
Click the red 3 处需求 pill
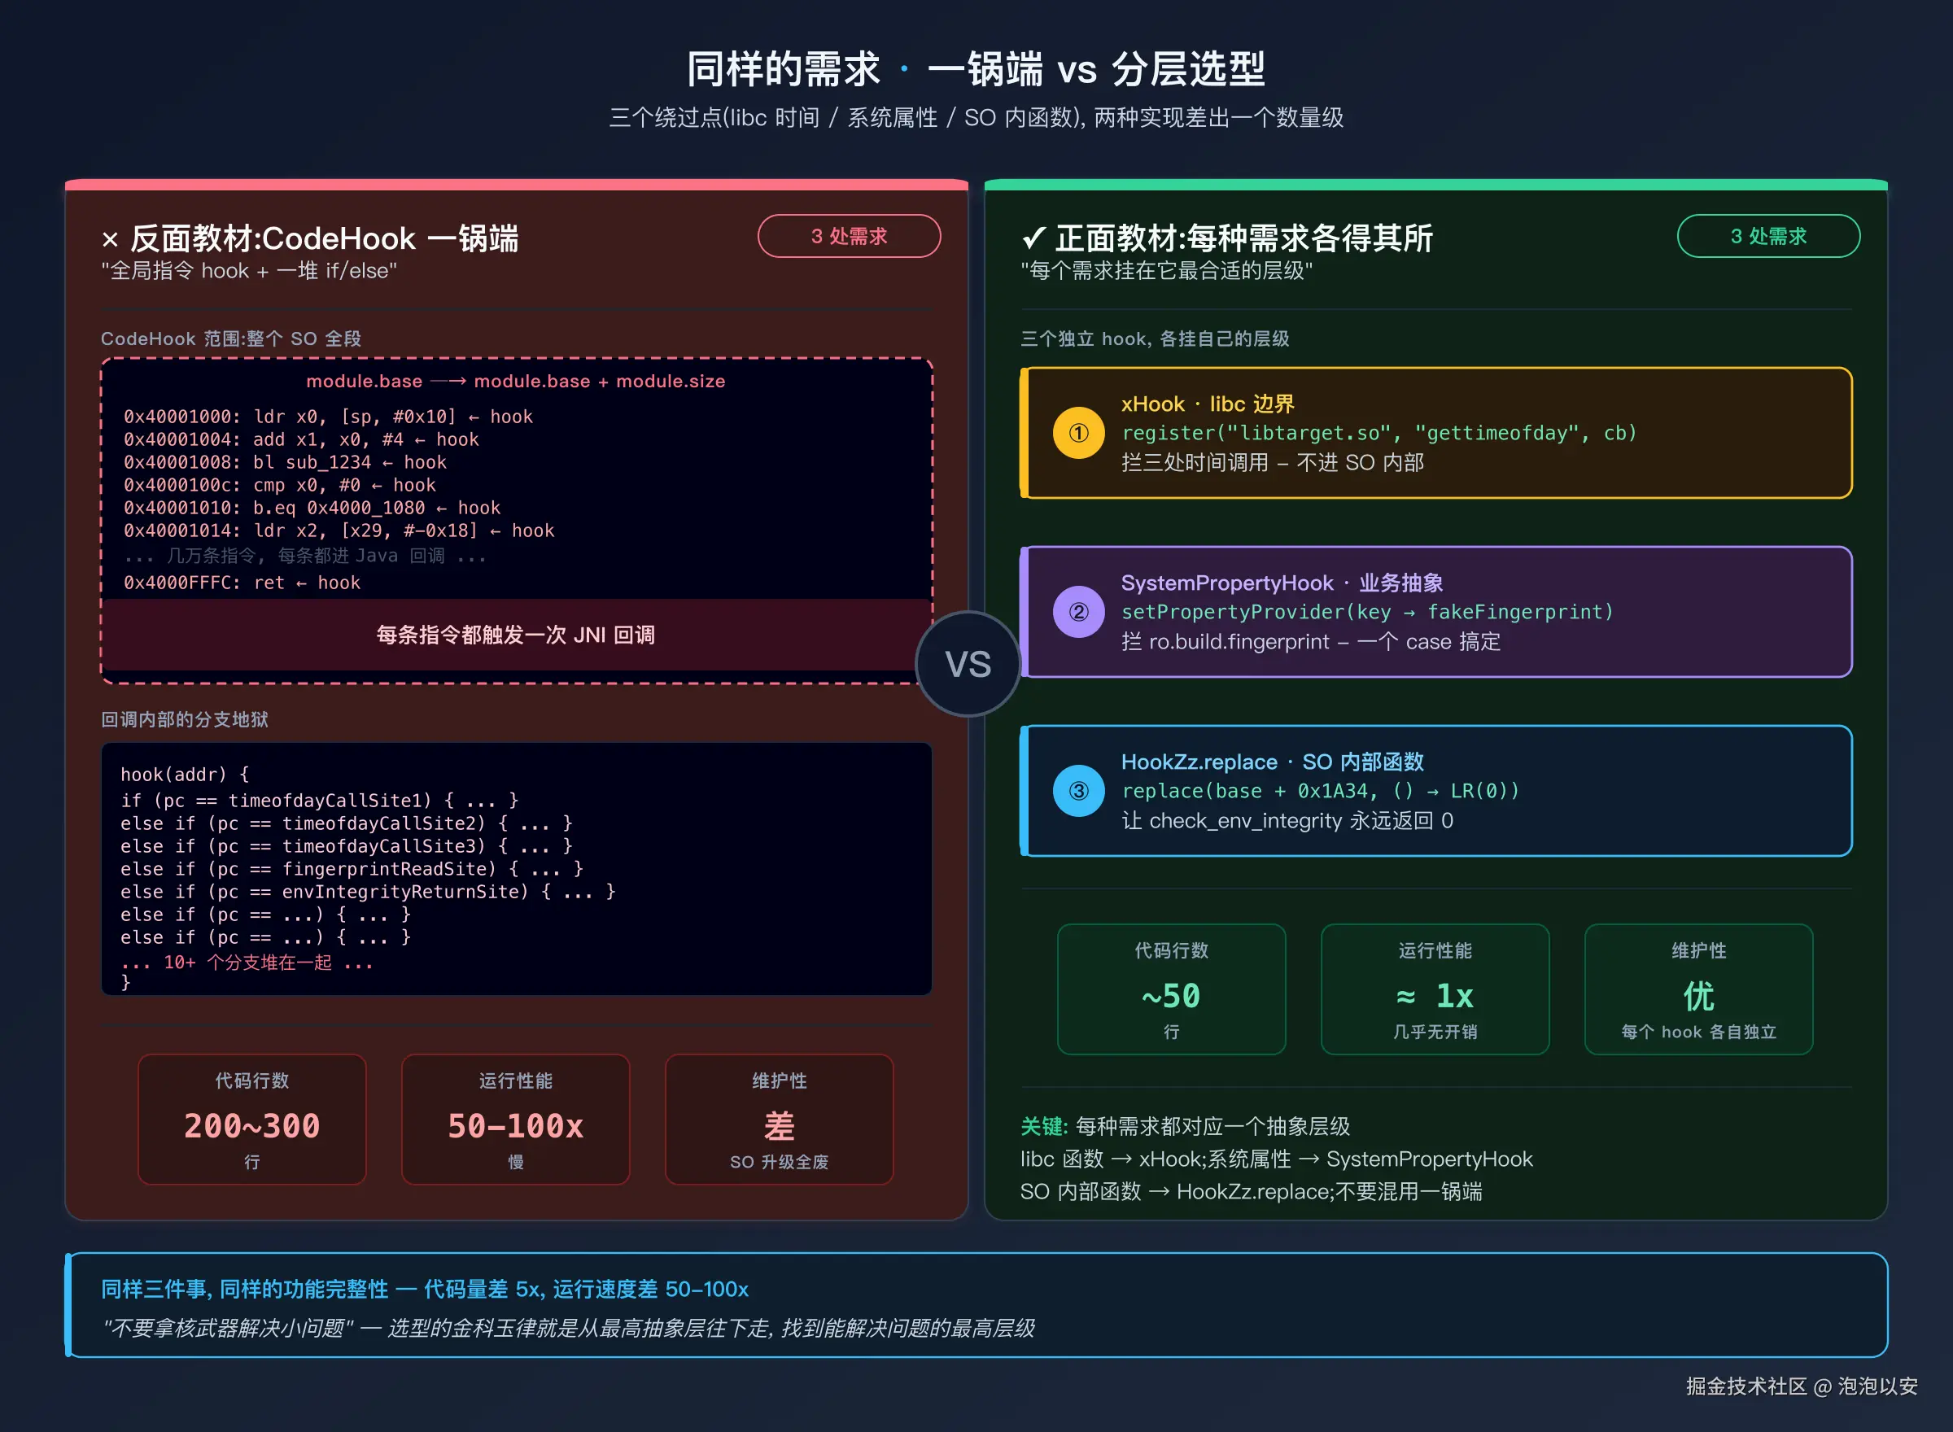849,236
